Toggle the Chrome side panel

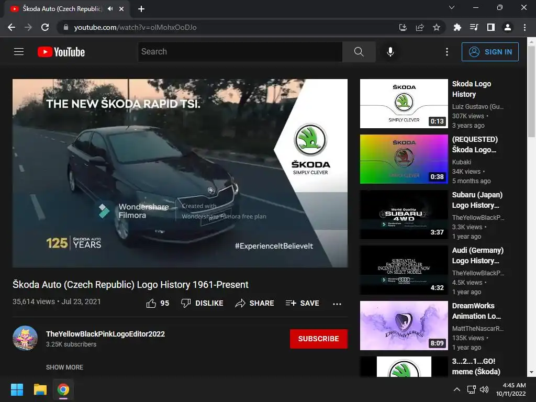[x=491, y=27]
